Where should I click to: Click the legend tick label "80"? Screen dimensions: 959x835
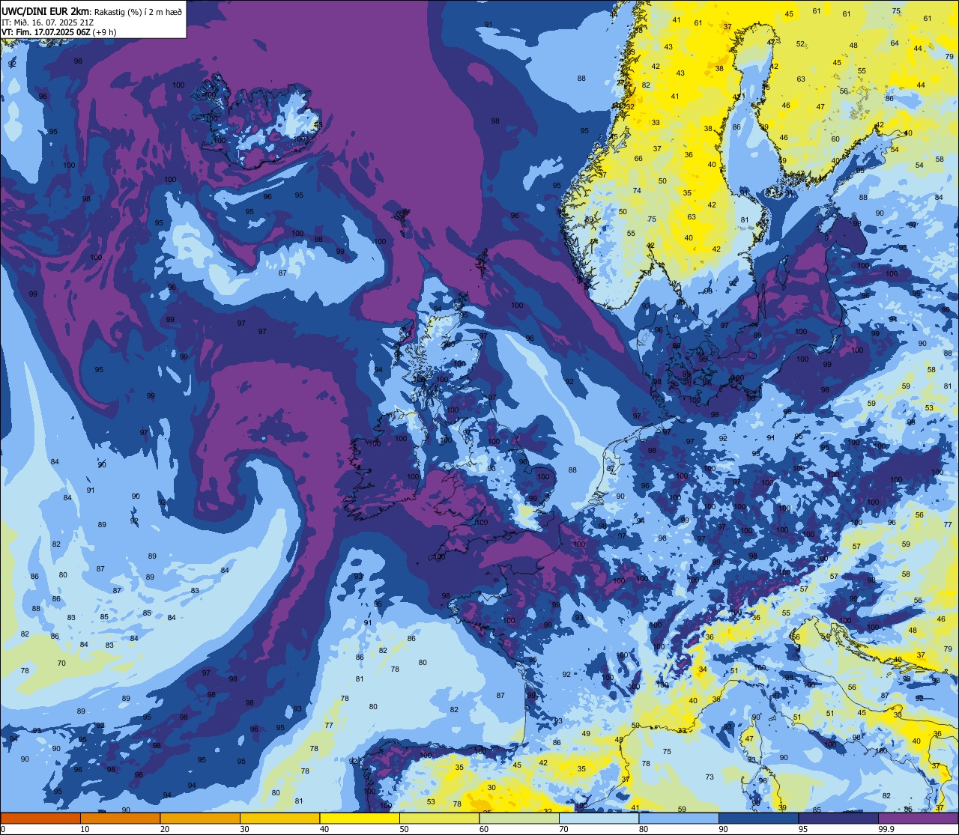(643, 829)
